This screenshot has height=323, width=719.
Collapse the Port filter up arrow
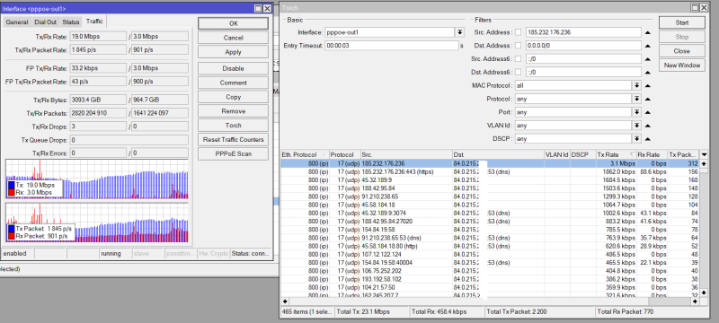(x=648, y=112)
